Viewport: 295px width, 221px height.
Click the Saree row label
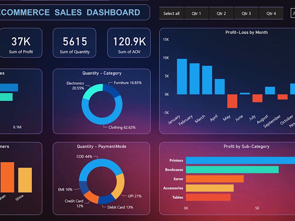(x=178, y=179)
